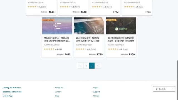Click the Highest Rated badge on Maven course
Viewport: 178px width, 100px height.
(48, 20)
